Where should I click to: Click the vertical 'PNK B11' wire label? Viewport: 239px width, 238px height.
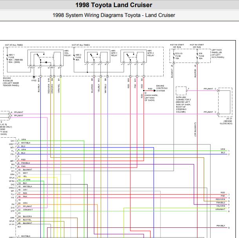click(x=135, y=83)
